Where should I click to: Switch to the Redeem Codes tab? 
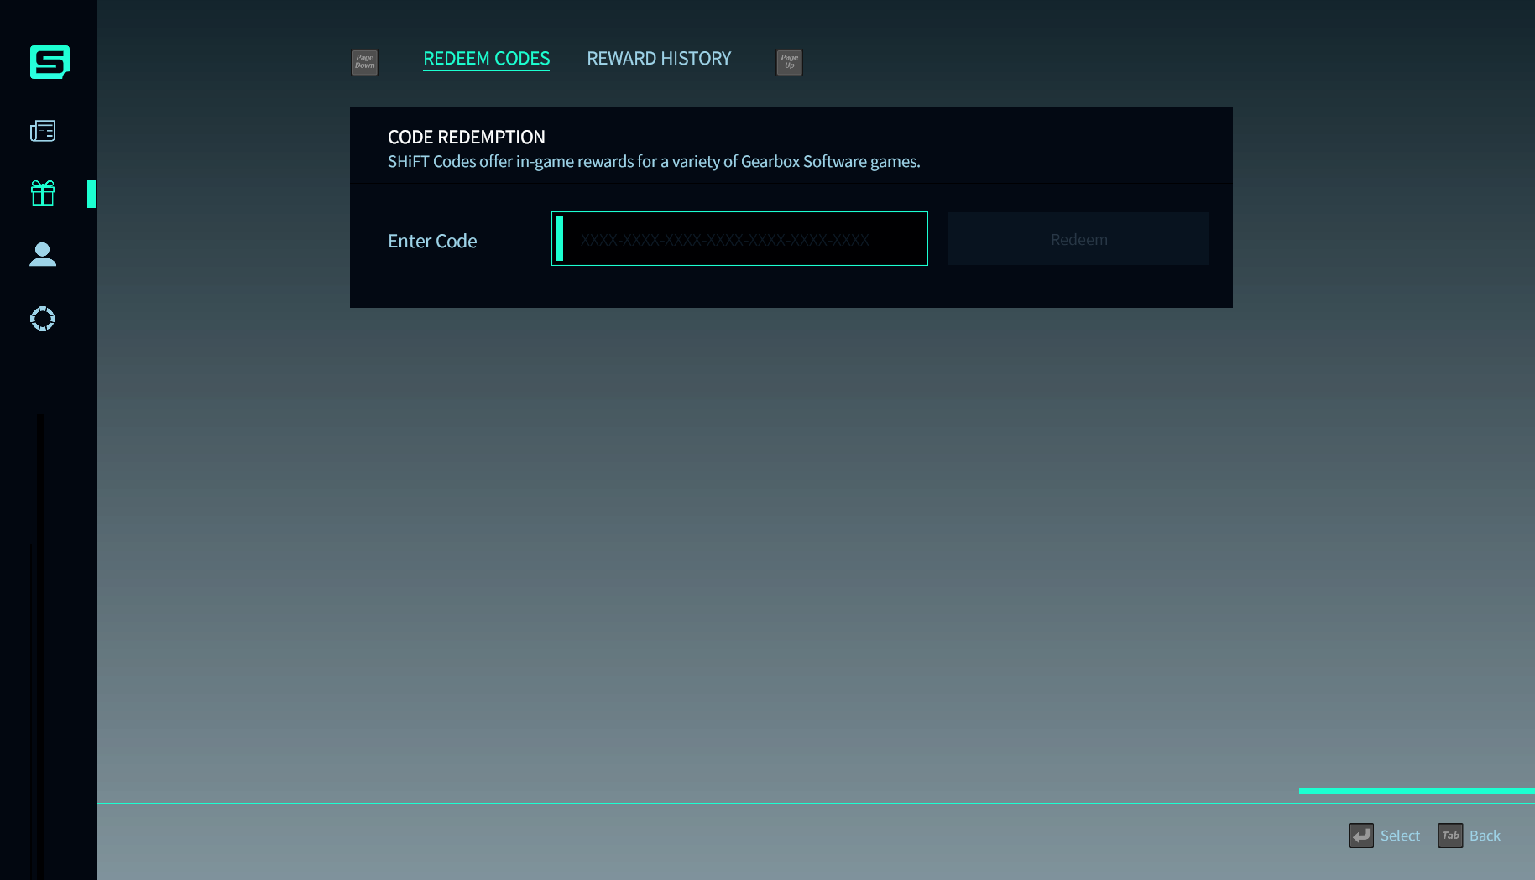point(486,59)
